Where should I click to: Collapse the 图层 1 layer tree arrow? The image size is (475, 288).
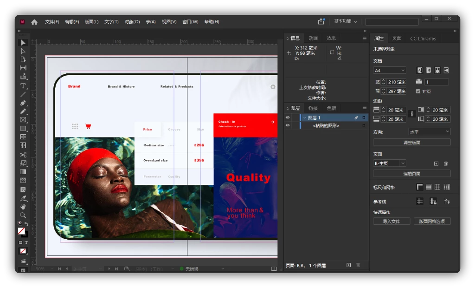(305, 118)
